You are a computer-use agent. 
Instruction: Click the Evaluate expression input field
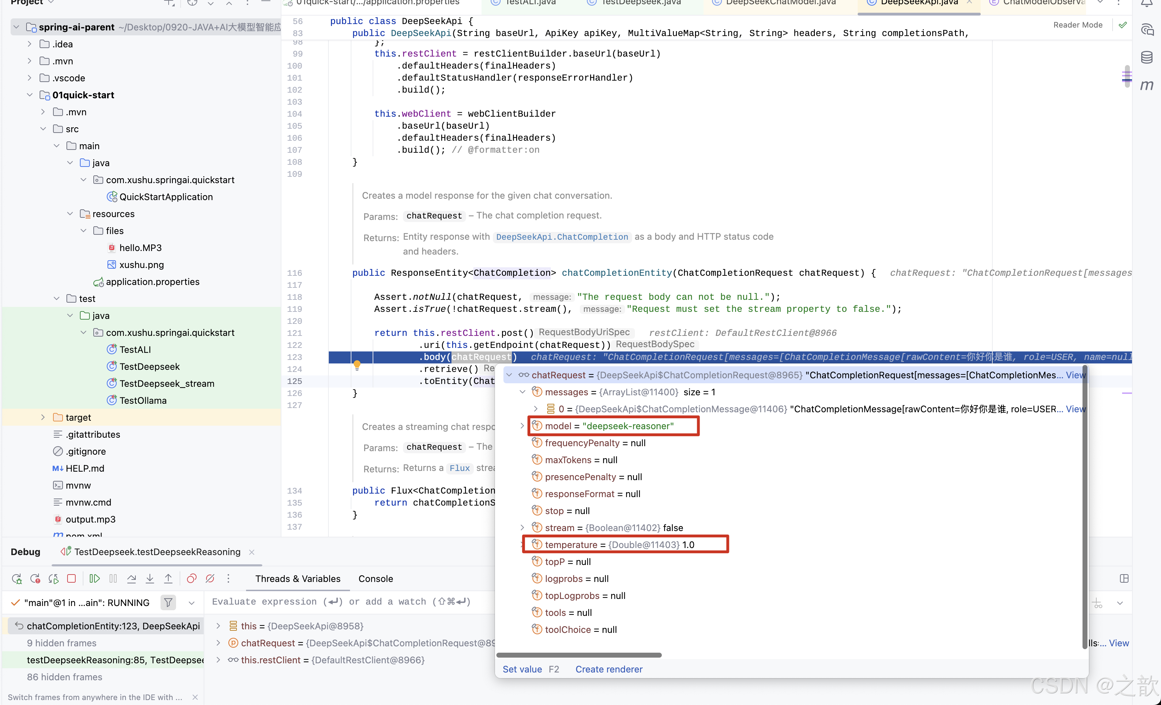click(341, 602)
